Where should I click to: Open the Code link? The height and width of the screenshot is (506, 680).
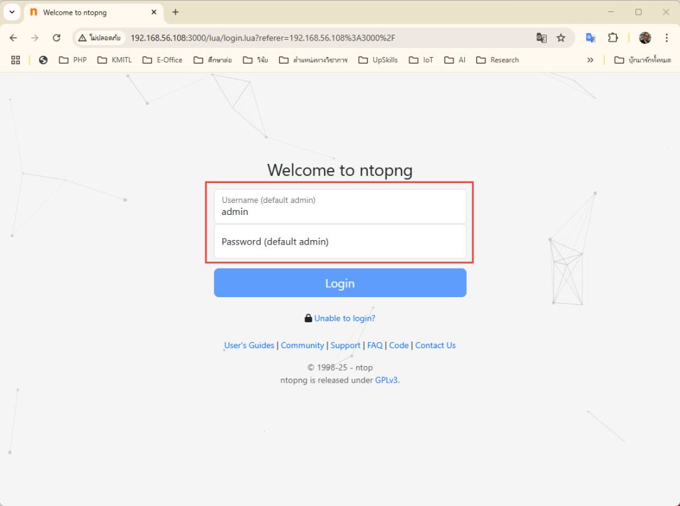click(x=398, y=346)
